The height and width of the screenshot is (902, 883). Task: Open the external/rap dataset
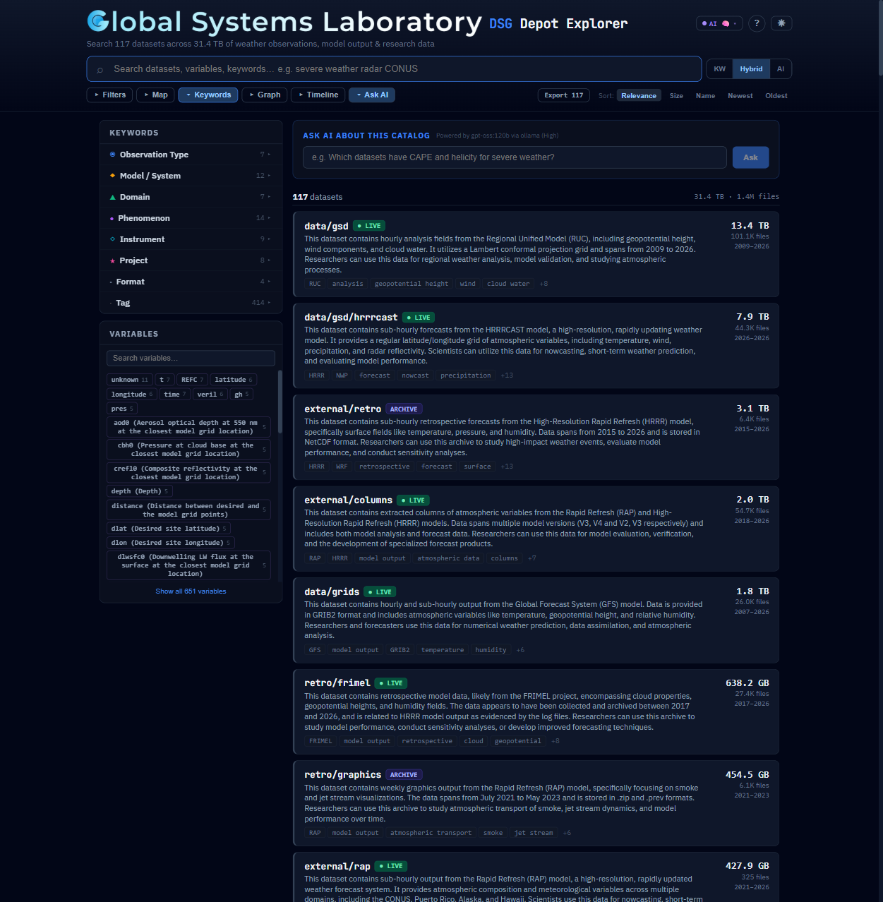point(337,866)
